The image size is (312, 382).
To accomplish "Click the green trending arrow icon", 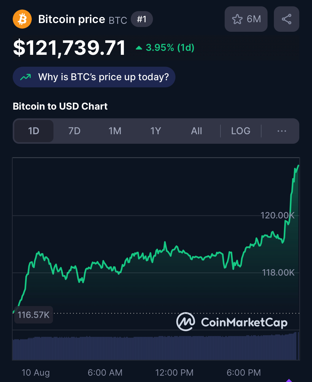I will [x=26, y=77].
